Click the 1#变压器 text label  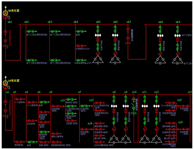[x=14, y=81]
